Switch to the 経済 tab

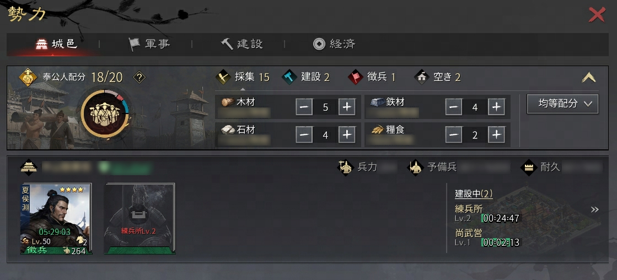pyautogui.click(x=334, y=44)
